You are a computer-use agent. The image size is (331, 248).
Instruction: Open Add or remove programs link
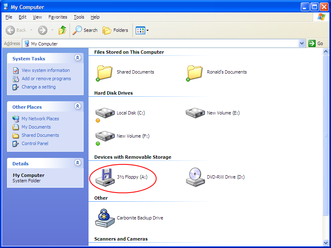[46, 79]
